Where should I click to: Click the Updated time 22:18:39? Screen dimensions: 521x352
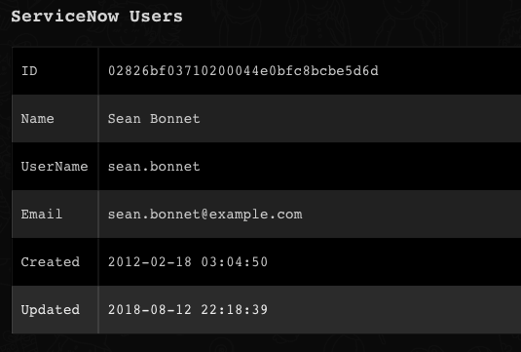pos(235,310)
